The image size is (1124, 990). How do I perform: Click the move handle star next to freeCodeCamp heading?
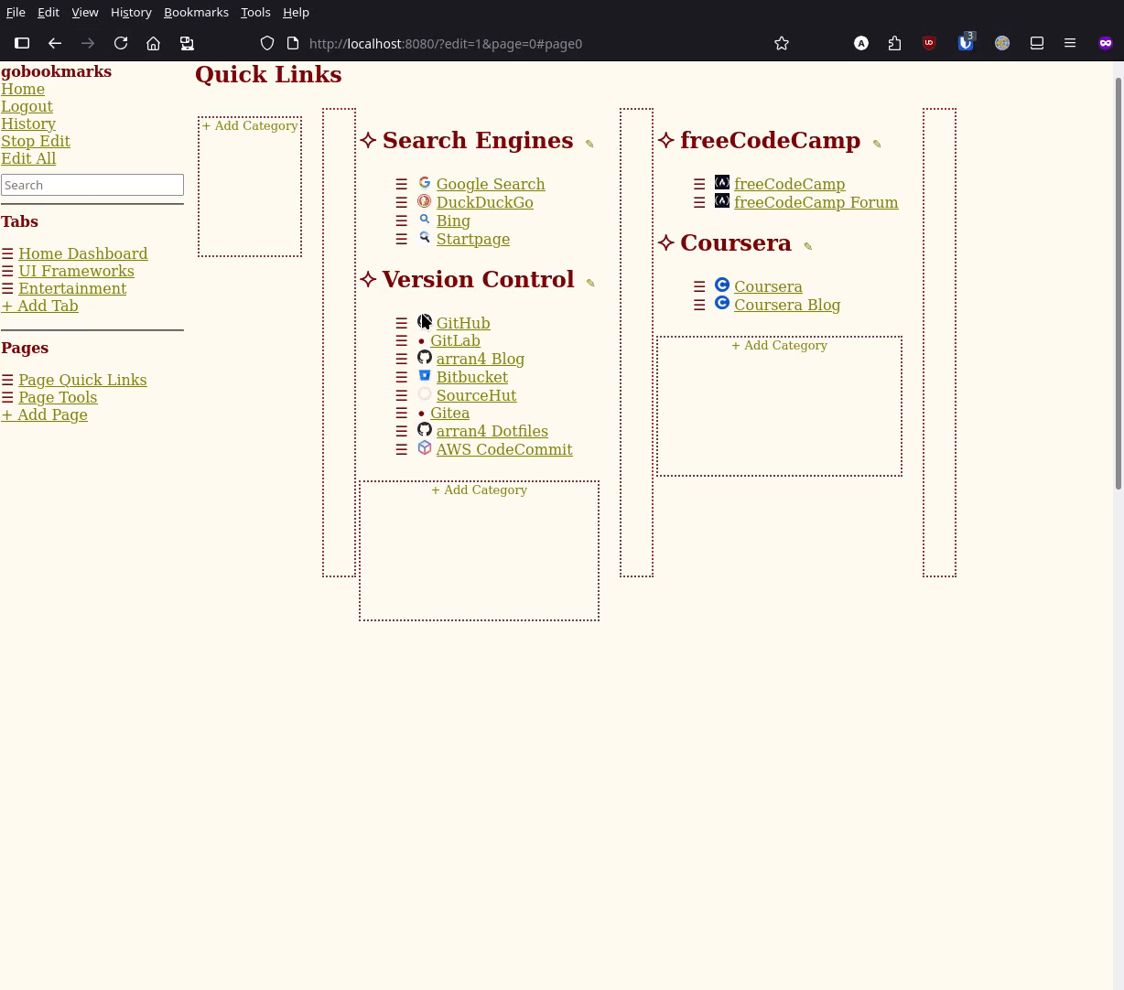[666, 141]
